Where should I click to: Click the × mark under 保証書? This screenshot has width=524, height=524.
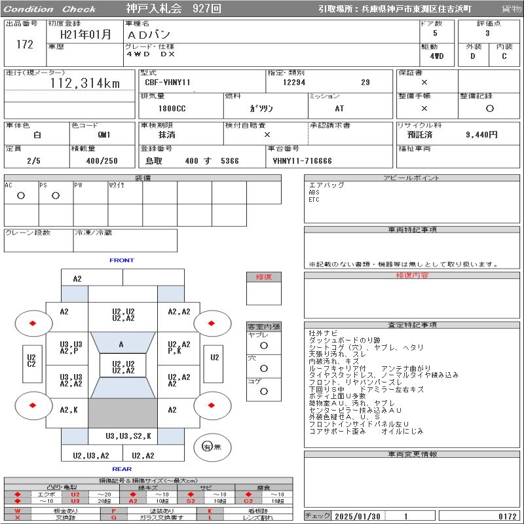click(424, 83)
